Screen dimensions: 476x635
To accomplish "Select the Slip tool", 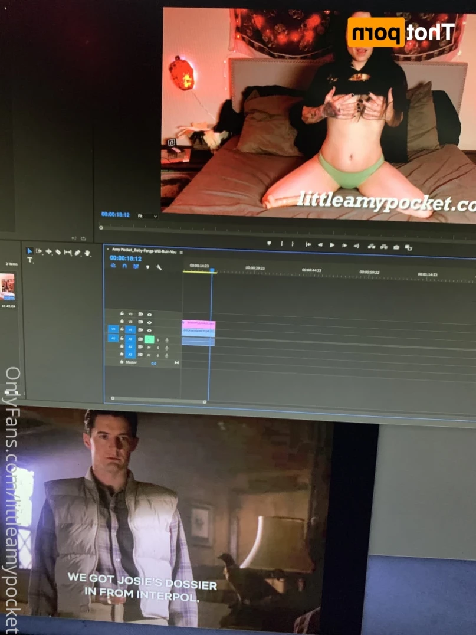I will pyautogui.click(x=68, y=253).
